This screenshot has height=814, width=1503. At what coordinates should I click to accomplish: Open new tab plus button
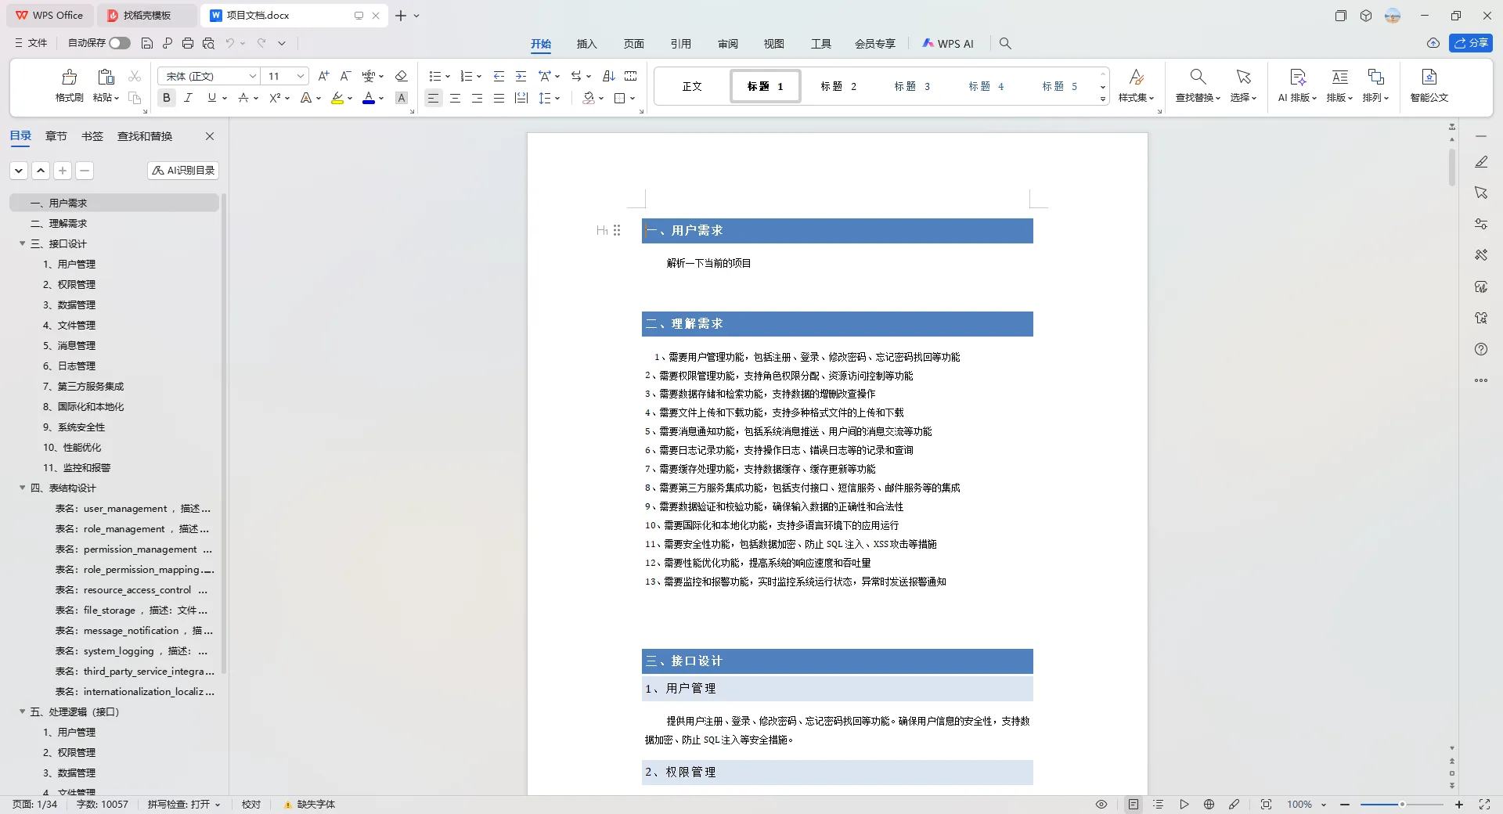pos(401,15)
